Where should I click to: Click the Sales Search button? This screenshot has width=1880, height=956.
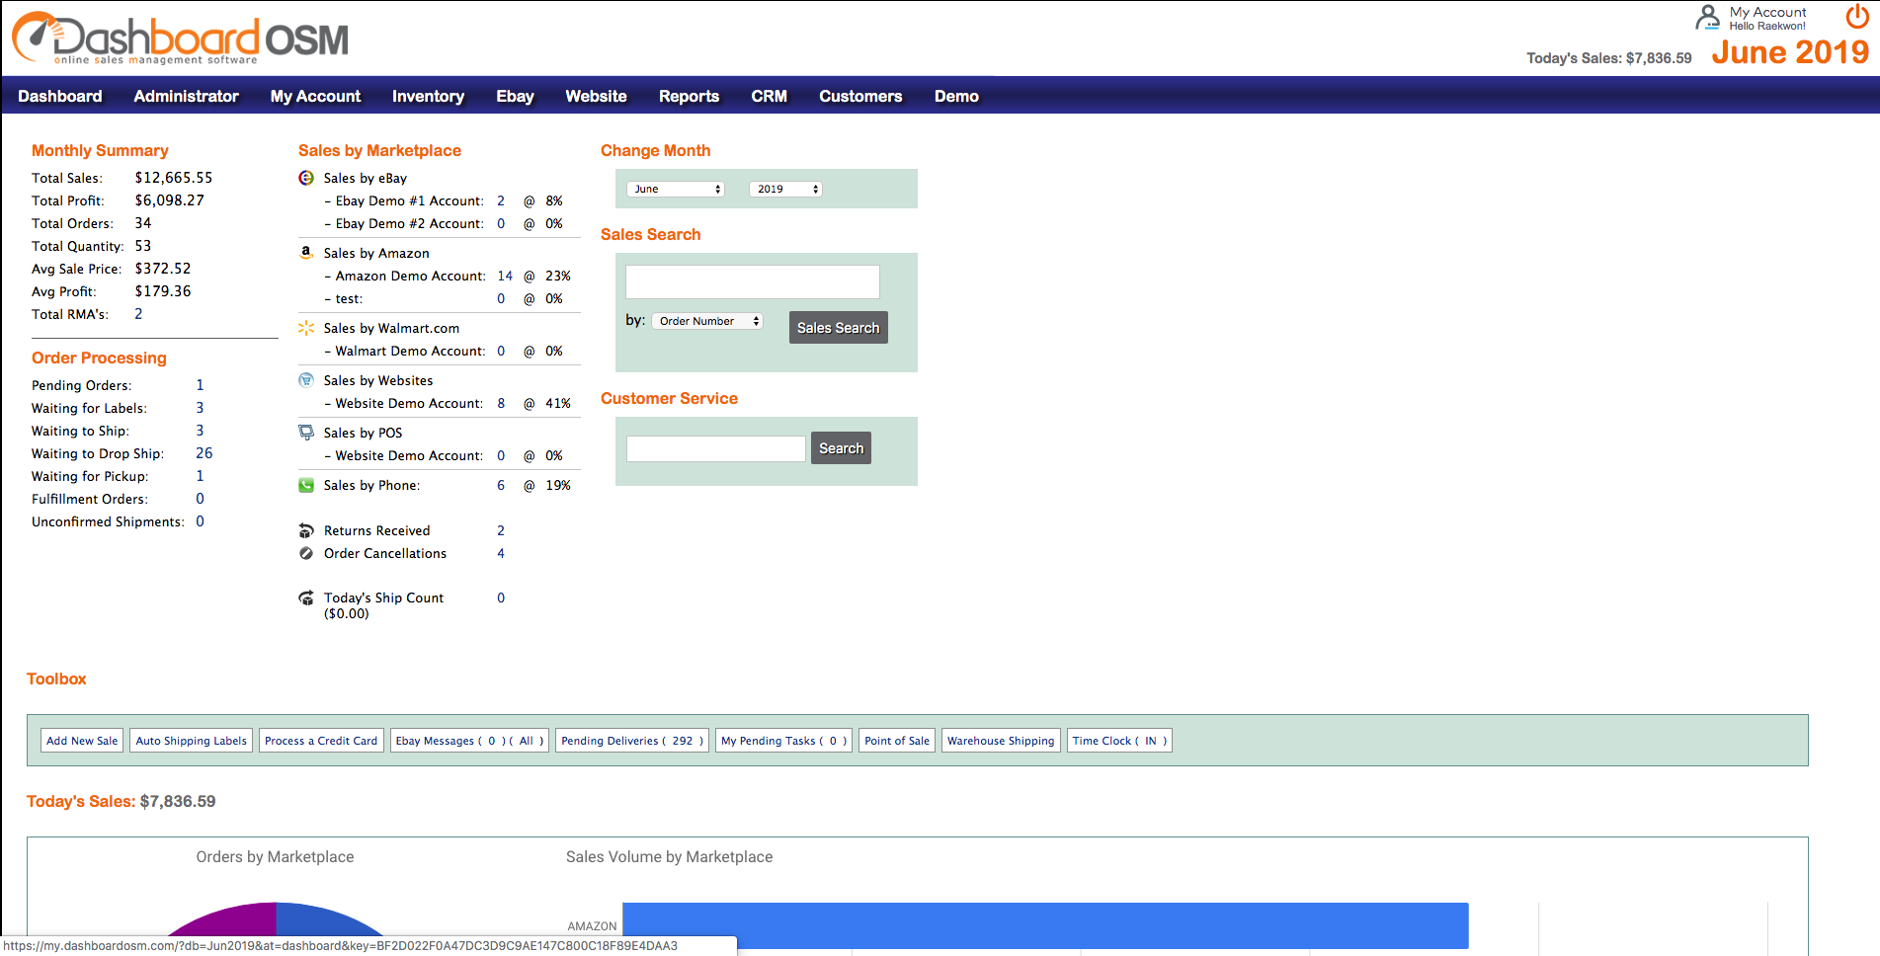tap(838, 327)
